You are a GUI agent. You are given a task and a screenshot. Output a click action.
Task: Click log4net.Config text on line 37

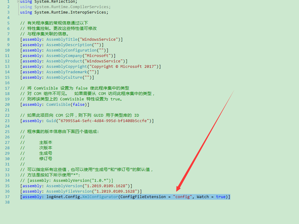(x=63, y=197)
